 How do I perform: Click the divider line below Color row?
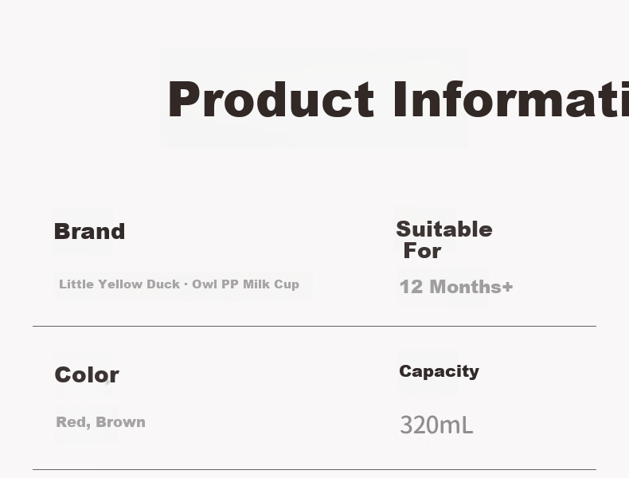point(314,469)
